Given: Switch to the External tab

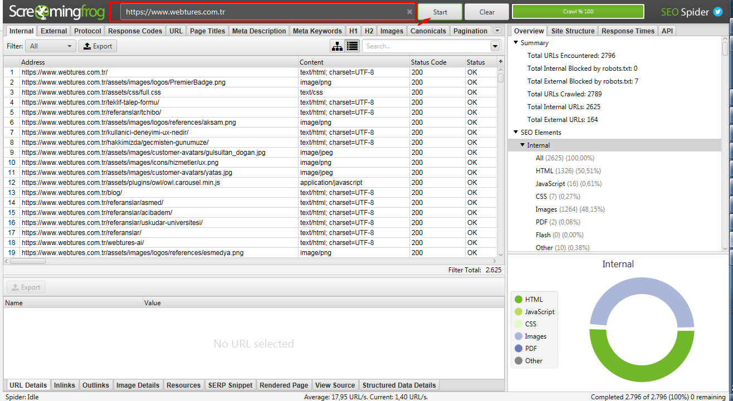Looking at the screenshot, I should coord(53,31).
